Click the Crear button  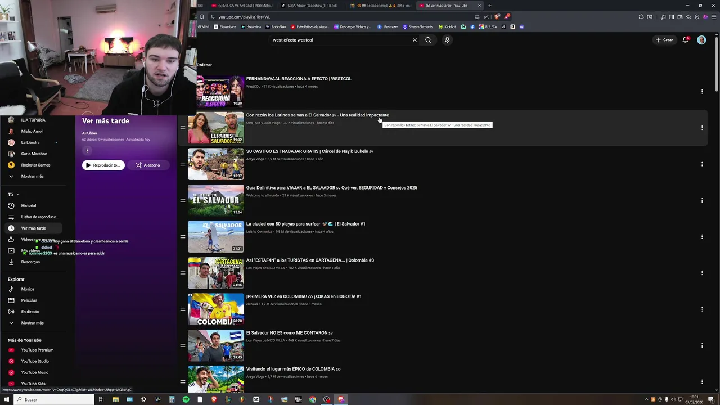point(664,40)
